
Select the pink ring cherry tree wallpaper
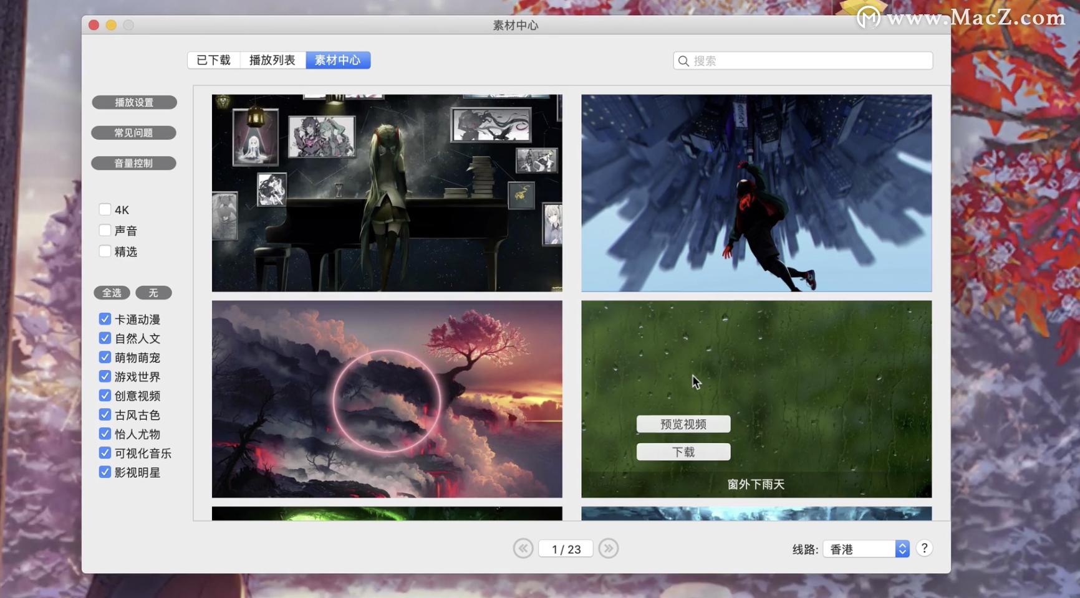(x=387, y=399)
